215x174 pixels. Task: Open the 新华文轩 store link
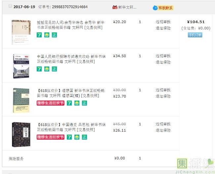point(127,7)
